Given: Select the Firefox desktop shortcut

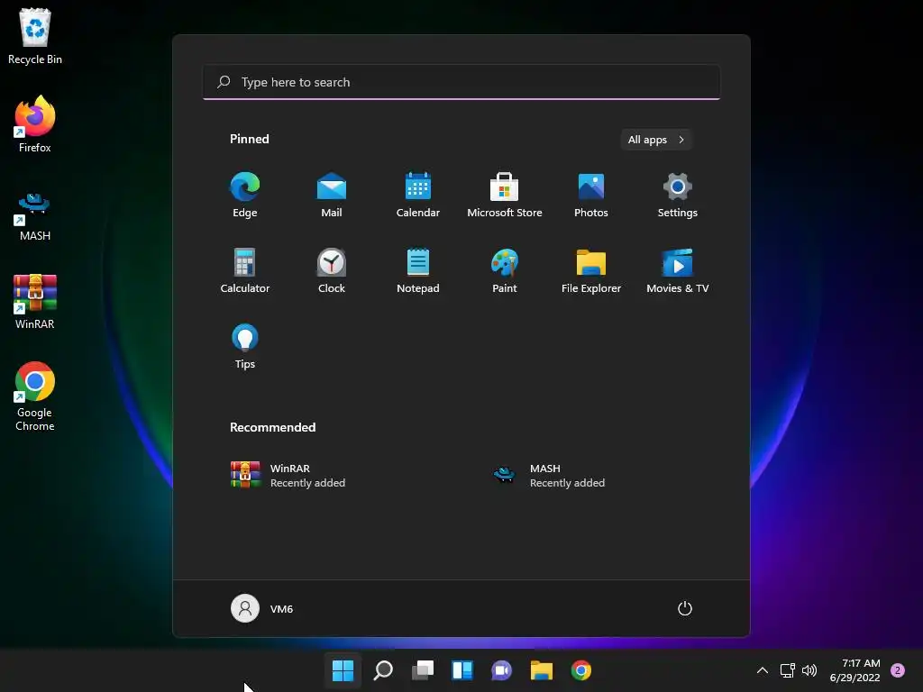Looking at the screenshot, I should (x=35, y=124).
